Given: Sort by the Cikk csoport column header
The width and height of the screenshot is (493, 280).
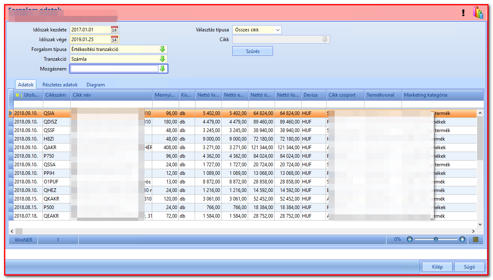Looking at the screenshot, I should pos(345,95).
